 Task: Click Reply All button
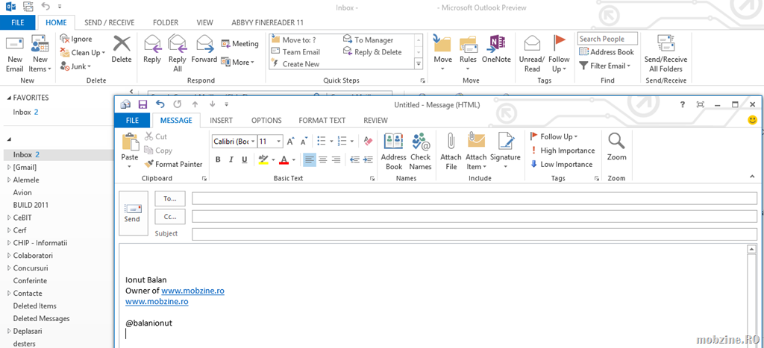pyautogui.click(x=178, y=54)
